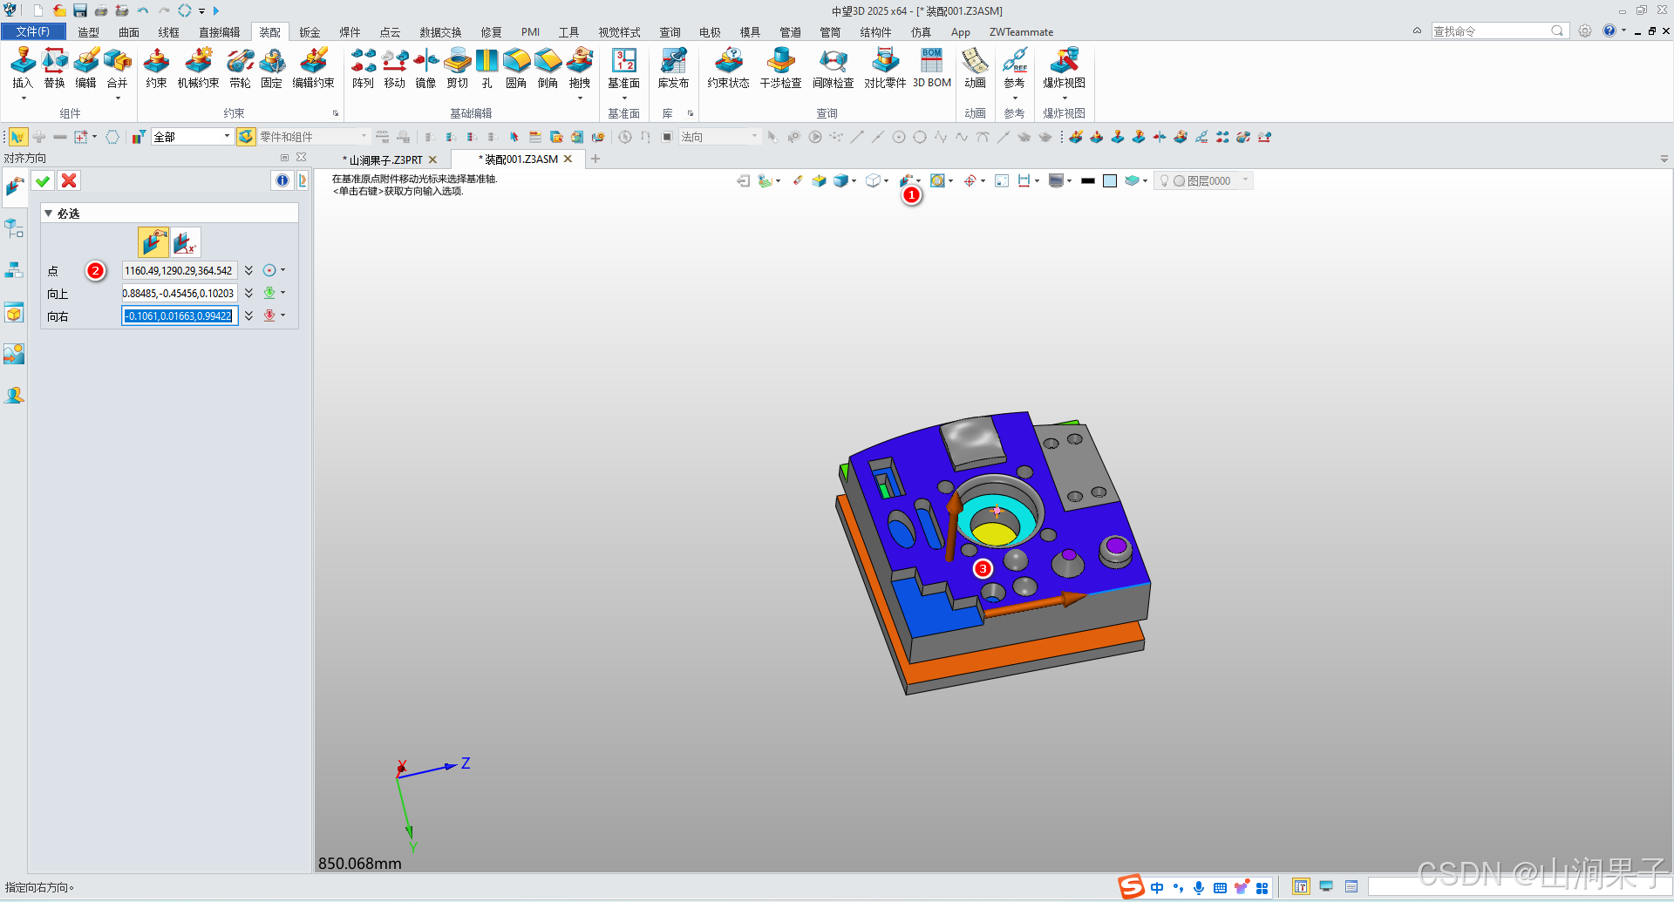Open the 视觉样式 ribbon tab
This screenshot has height=902, width=1674.
pos(619,32)
